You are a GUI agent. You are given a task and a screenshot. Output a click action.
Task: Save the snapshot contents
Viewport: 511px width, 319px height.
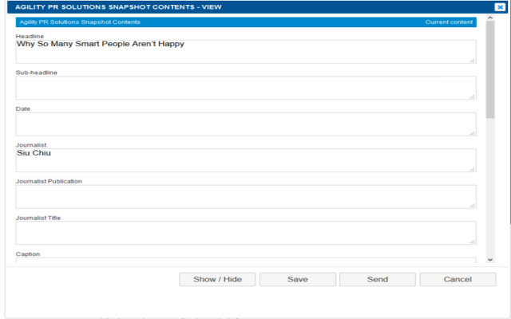tap(298, 279)
